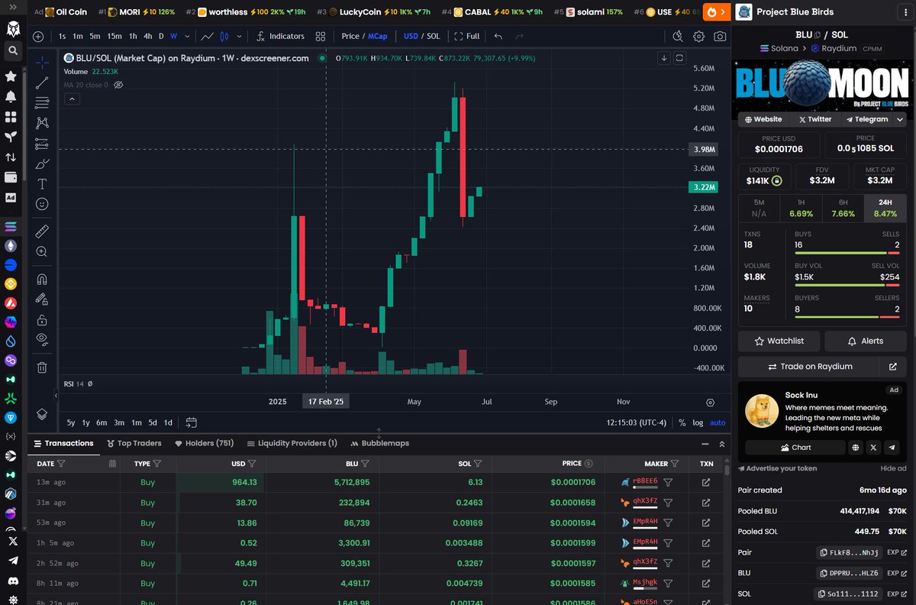Collapse the indicator legend arrow on the chart
The width and height of the screenshot is (916, 605).
[72, 99]
